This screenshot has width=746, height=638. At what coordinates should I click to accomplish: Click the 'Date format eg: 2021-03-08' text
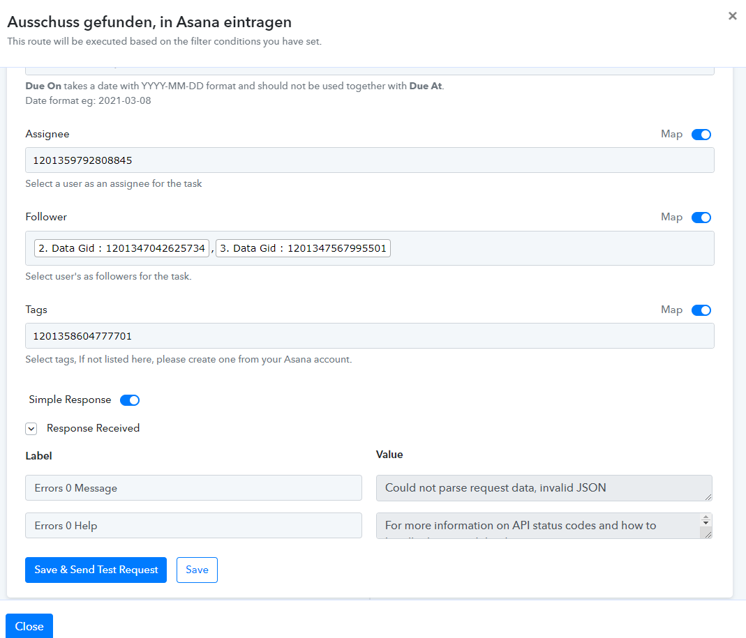point(88,101)
